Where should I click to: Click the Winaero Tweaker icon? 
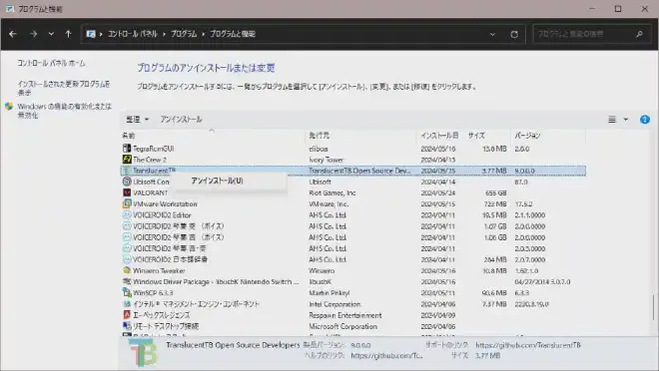click(x=127, y=270)
